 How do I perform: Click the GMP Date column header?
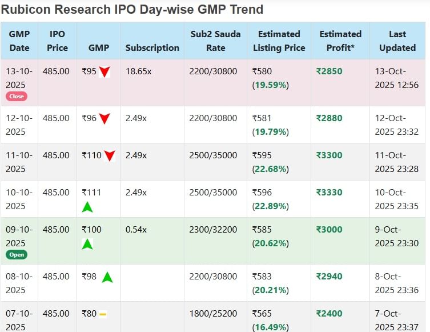coord(19,41)
